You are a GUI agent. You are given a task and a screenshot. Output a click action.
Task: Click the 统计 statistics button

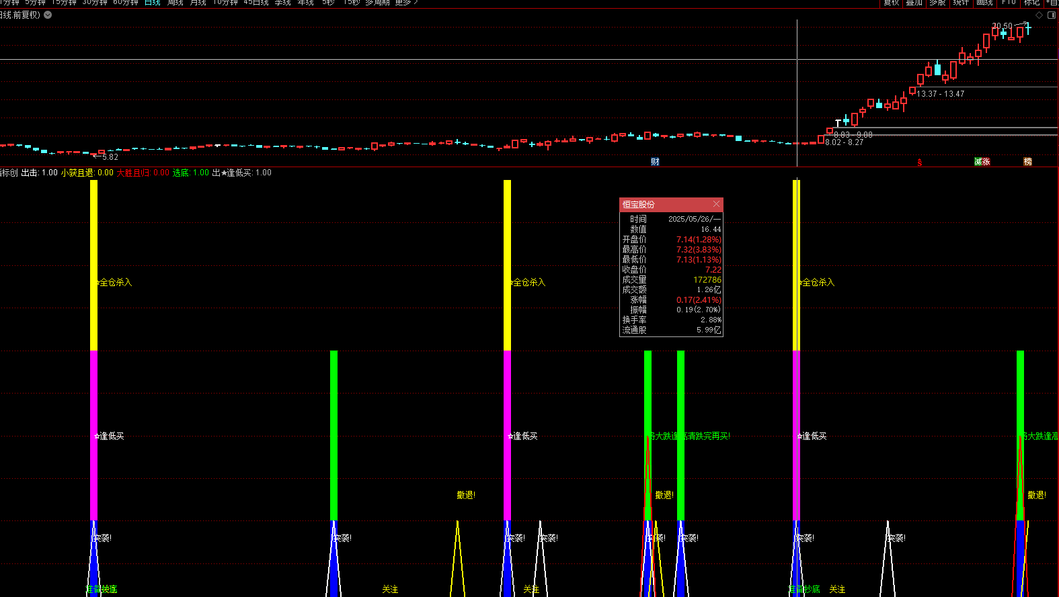click(x=961, y=3)
